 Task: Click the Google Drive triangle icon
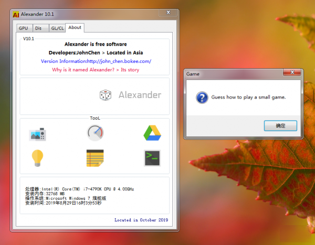tap(152, 133)
